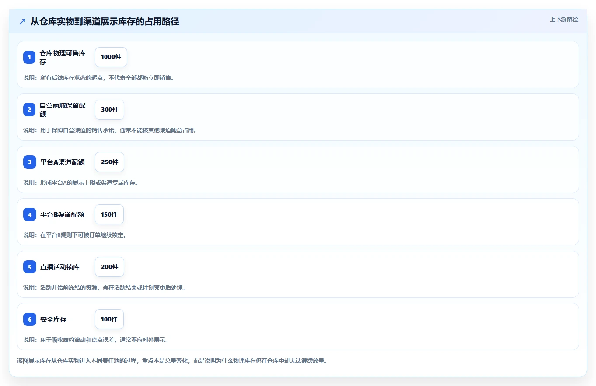Click the 仓库物理可售库存 step label
The height and width of the screenshot is (386, 596).
pos(63,57)
